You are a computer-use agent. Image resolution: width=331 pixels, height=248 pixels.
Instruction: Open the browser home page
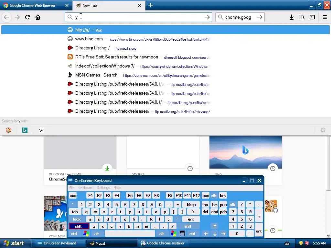point(38,17)
